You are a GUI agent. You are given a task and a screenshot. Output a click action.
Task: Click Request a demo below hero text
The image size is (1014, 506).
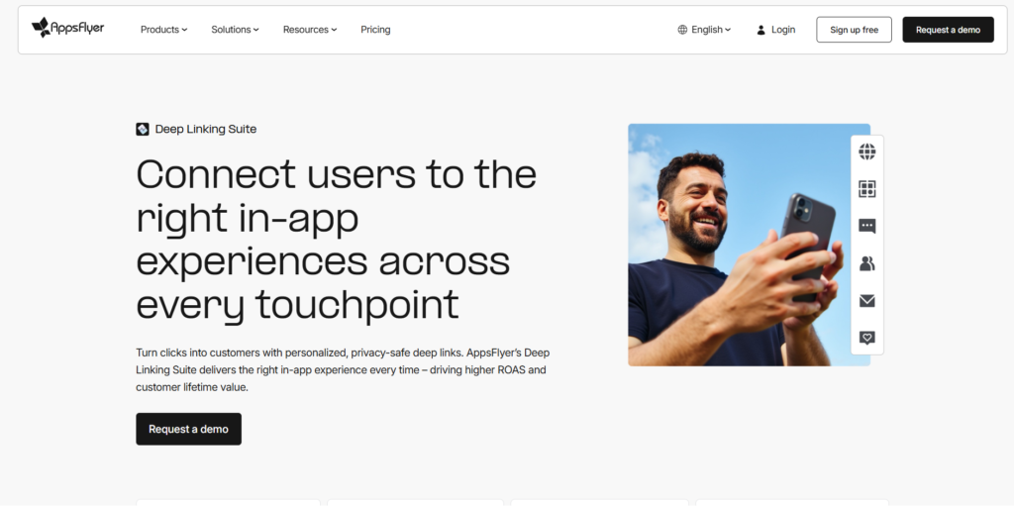click(188, 429)
